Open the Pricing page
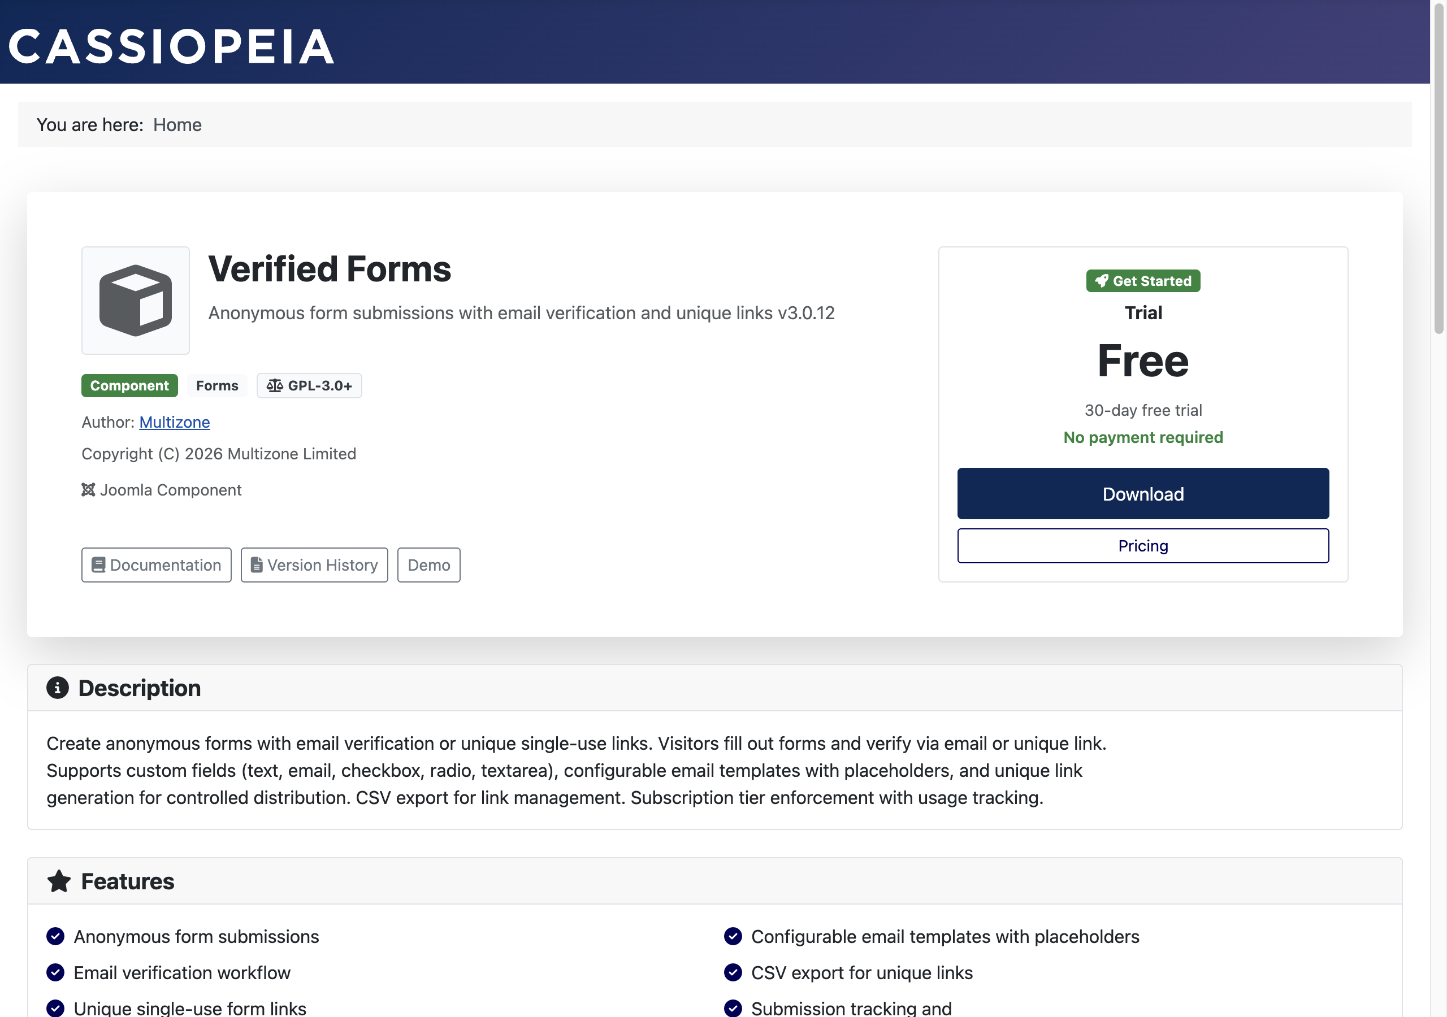The width and height of the screenshot is (1447, 1017). pyautogui.click(x=1142, y=545)
